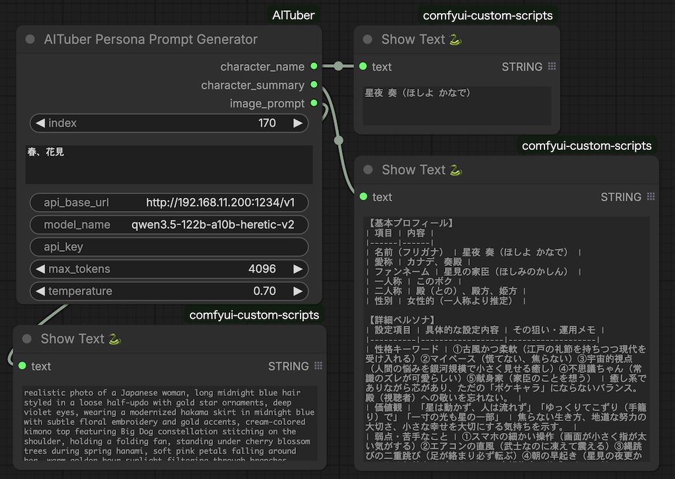Click text input socket of top Show Text node
This screenshot has width=675, height=479.
(363, 67)
